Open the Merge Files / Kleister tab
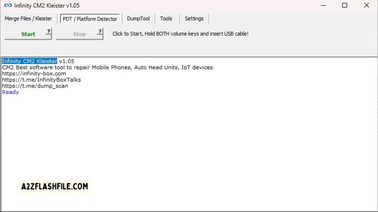The image size is (378, 212). coord(28,18)
